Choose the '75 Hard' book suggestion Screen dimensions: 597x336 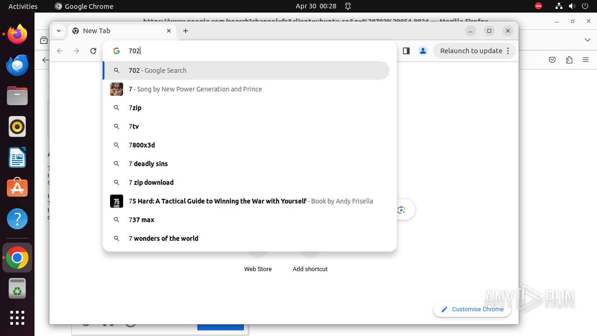click(x=246, y=201)
